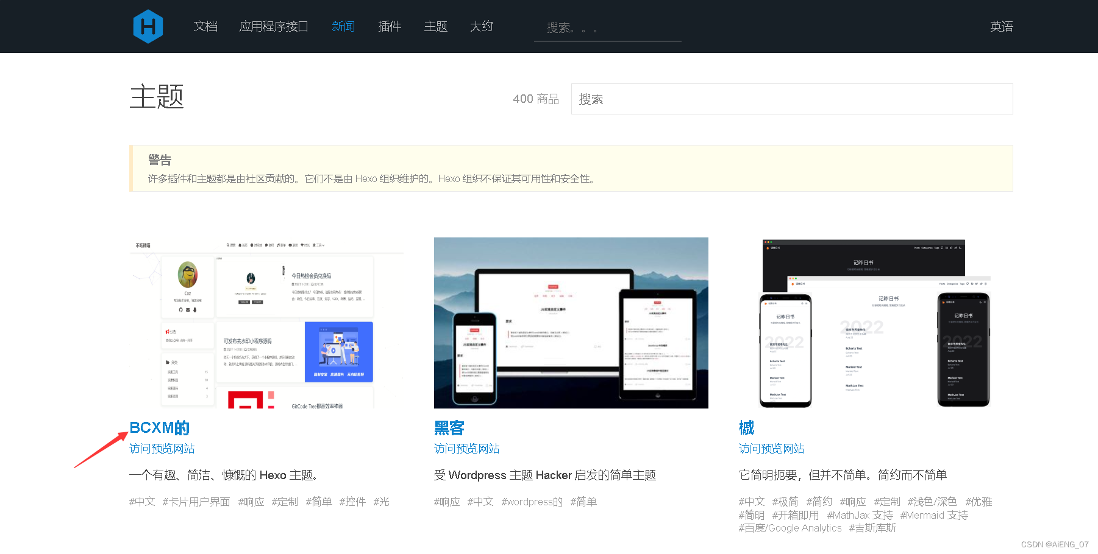Visit the preview site under BCXM的
This screenshot has width=1098, height=554.
(x=162, y=449)
